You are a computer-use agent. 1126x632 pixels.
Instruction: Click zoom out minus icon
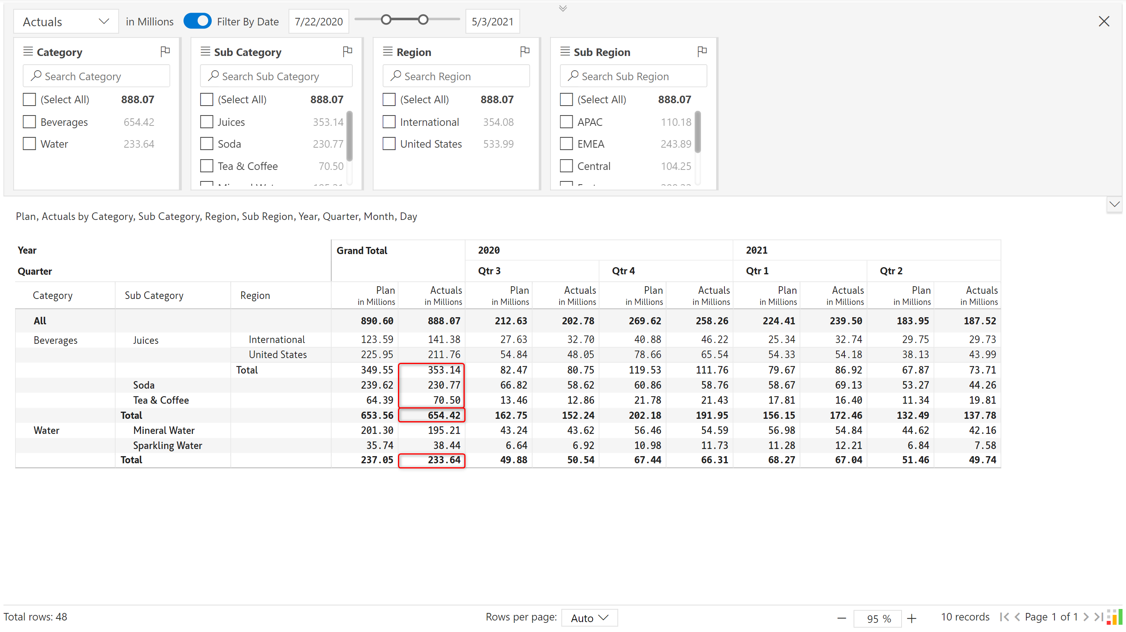842,618
